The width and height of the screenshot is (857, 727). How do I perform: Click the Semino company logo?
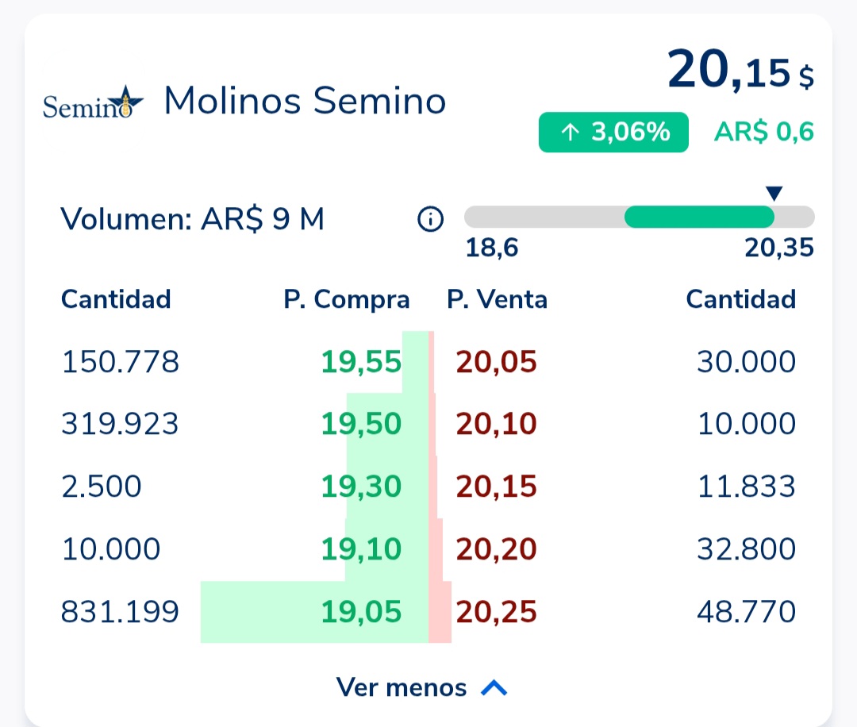point(93,103)
